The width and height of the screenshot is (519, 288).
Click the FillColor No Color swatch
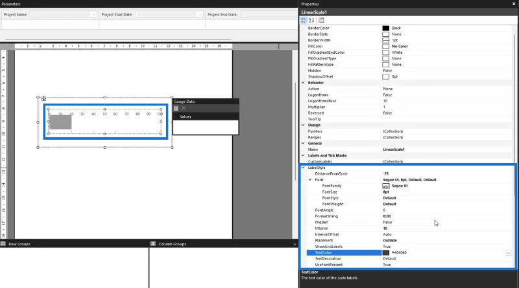(x=385, y=46)
